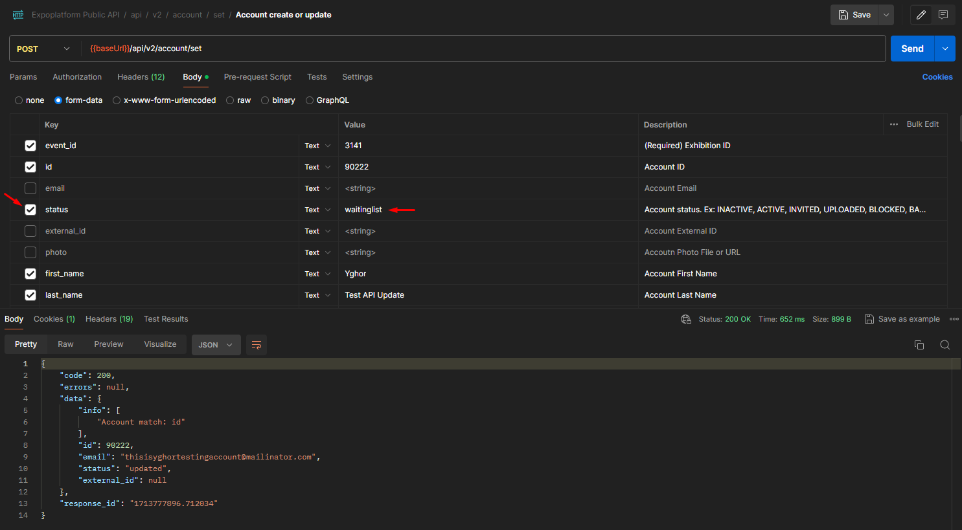This screenshot has height=530, width=962.
Task: Enable the email row checkbox
Action: (30, 188)
